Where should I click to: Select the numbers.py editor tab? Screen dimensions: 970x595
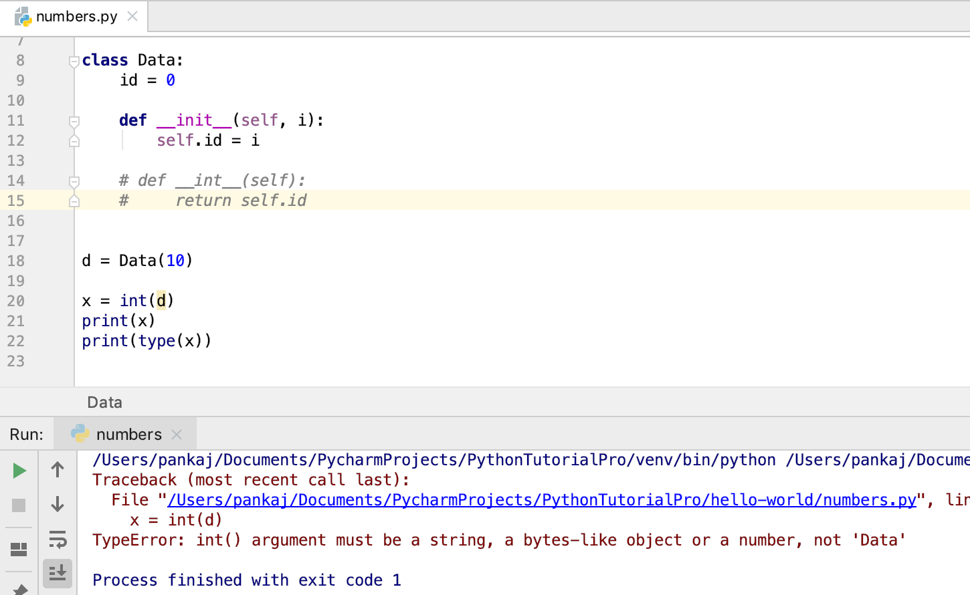pos(76,16)
